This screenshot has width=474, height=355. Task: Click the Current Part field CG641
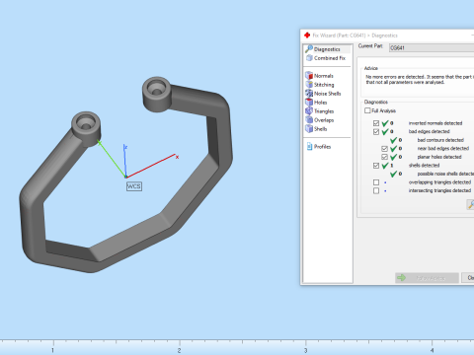432,48
